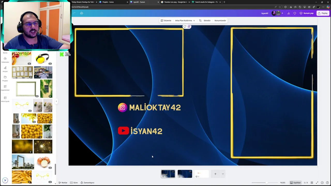Image resolution: width=331 pixels, height=186 pixels.
Task: Select fruit border photo
Action: point(21,59)
